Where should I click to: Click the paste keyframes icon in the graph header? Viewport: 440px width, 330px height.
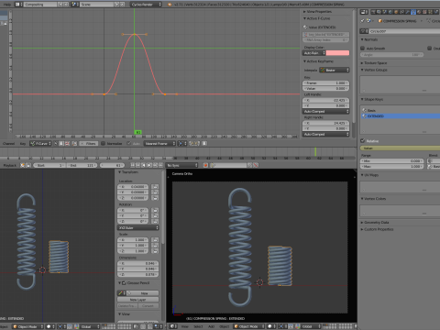tap(196, 143)
